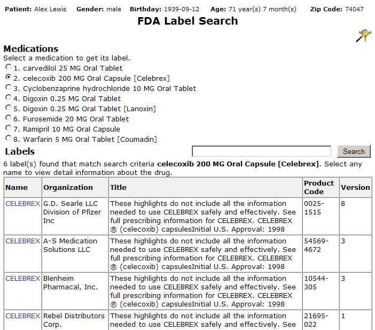Click the Title column header
The height and width of the screenshot is (330, 375).
click(x=206, y=187)
